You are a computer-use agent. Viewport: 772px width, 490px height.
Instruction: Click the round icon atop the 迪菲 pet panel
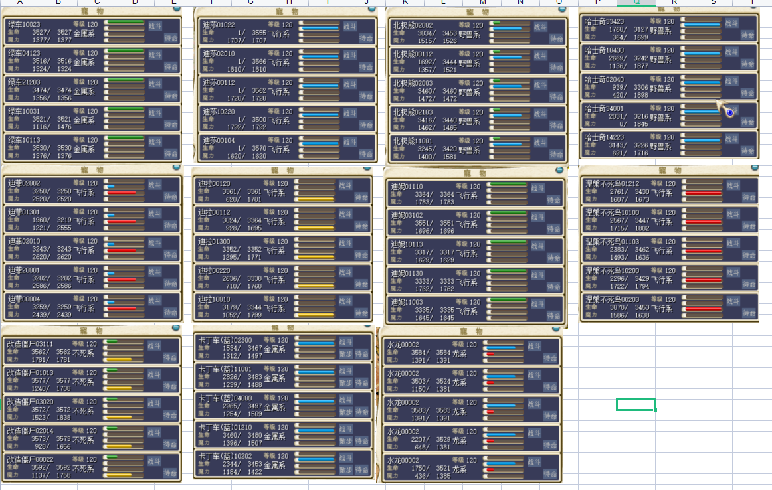coord(176,168)
